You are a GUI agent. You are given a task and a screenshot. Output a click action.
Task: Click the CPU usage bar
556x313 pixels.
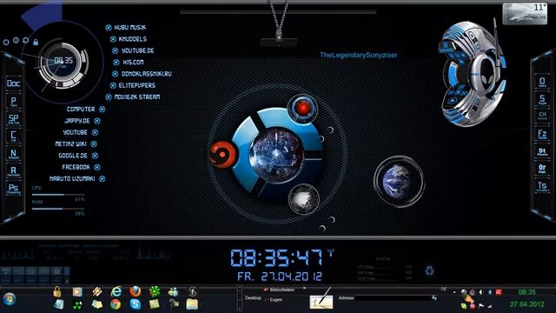click(58, 195)
